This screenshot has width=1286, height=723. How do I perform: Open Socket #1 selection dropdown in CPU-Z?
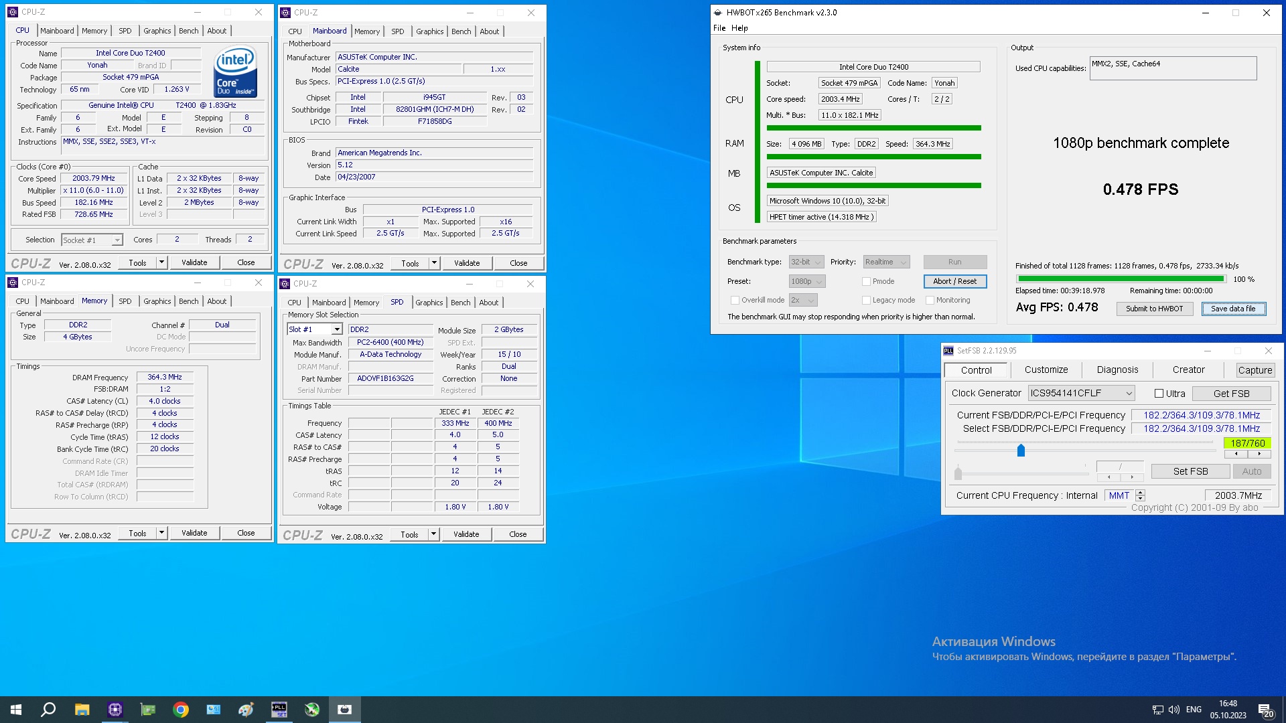tap(92, 240)
